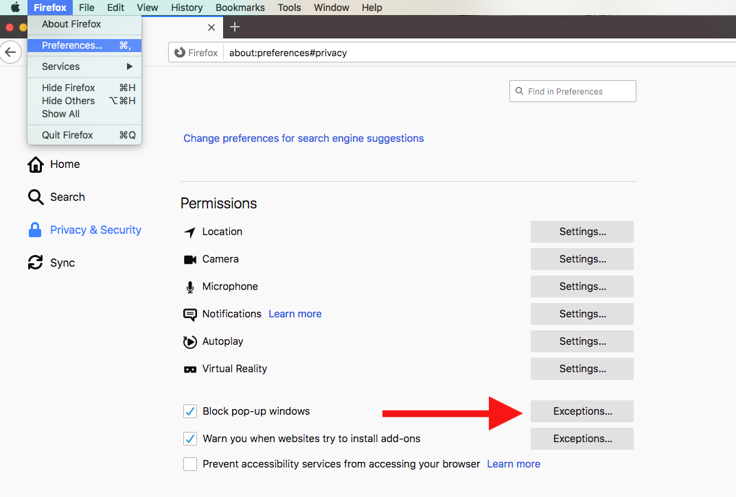The height and width of the screenshot is (497, 736).
Task: Open Camera Settings button
Action: pyautogui.click(x=582, y=259)
